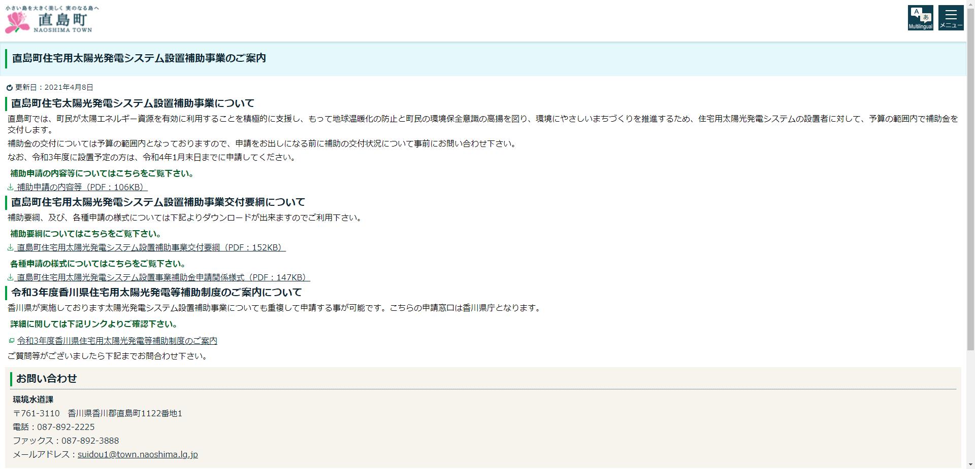Viewport: 975px width, 469px height.
Task: Click the pink flower Naoshima logo
Action: click(18, 22)
